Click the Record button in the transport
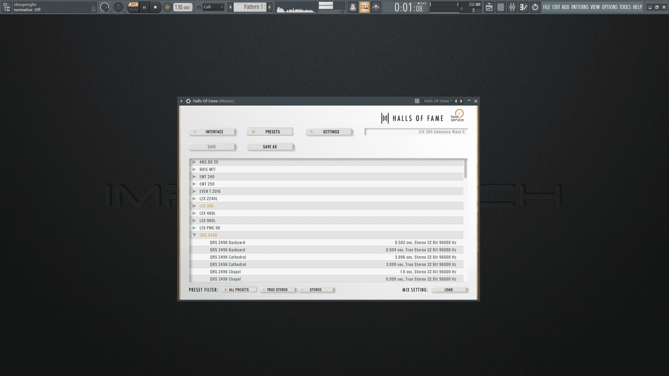This screenshot has width=669, height=376. click(x=167, y=7)
